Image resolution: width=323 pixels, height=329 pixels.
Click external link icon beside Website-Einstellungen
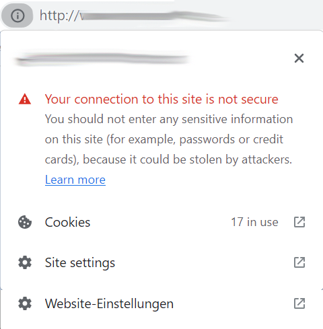tap(299, 303)
